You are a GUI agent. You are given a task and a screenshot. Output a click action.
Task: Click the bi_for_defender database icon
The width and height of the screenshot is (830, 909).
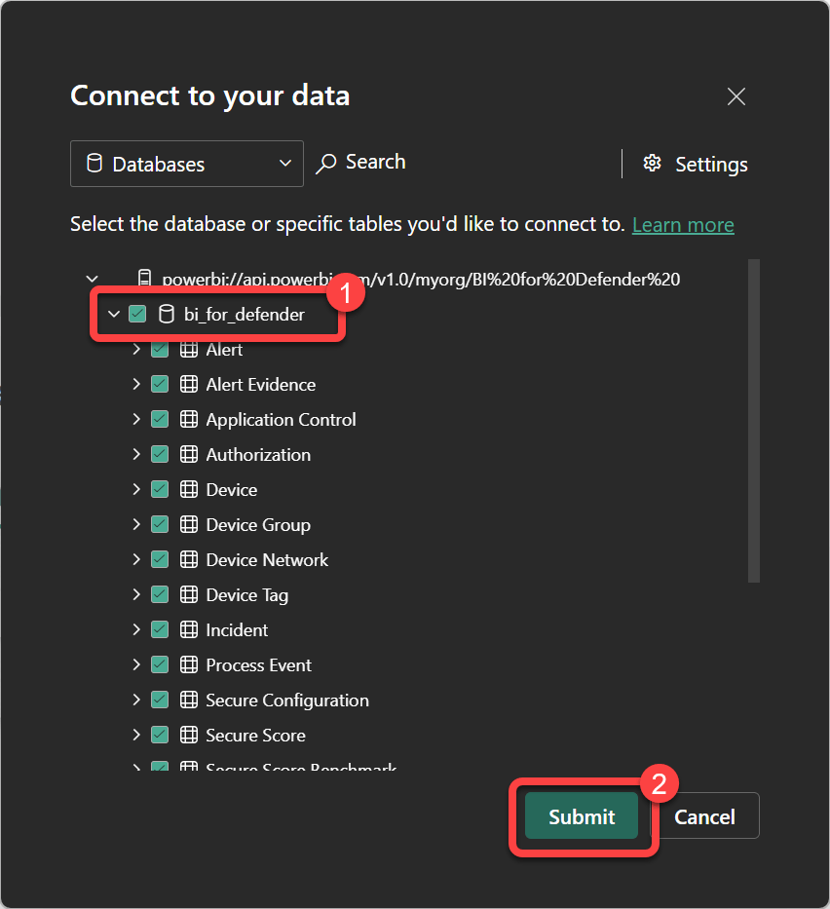(167, 314)
